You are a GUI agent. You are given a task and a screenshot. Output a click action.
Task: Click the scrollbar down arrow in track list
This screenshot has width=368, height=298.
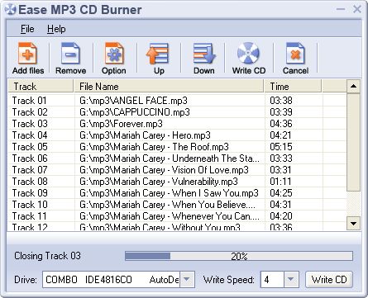pyautogui.click(x=353, y=224)
